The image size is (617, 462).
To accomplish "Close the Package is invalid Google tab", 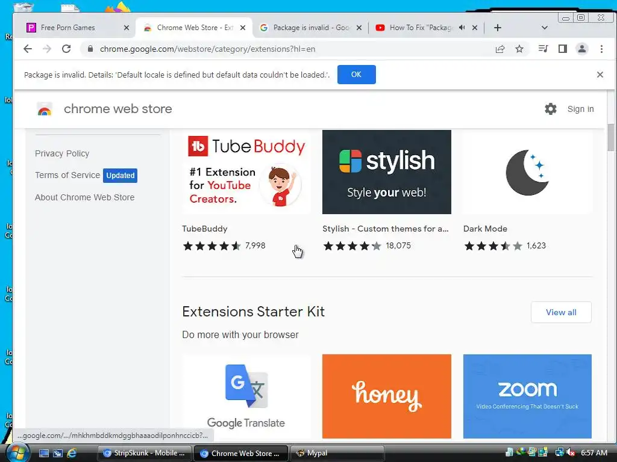I will tap(359, 28).
